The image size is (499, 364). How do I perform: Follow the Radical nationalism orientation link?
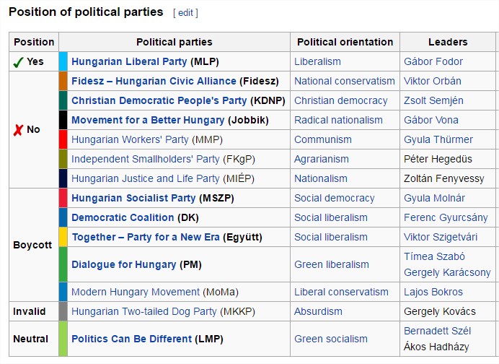tap(338, 120)
